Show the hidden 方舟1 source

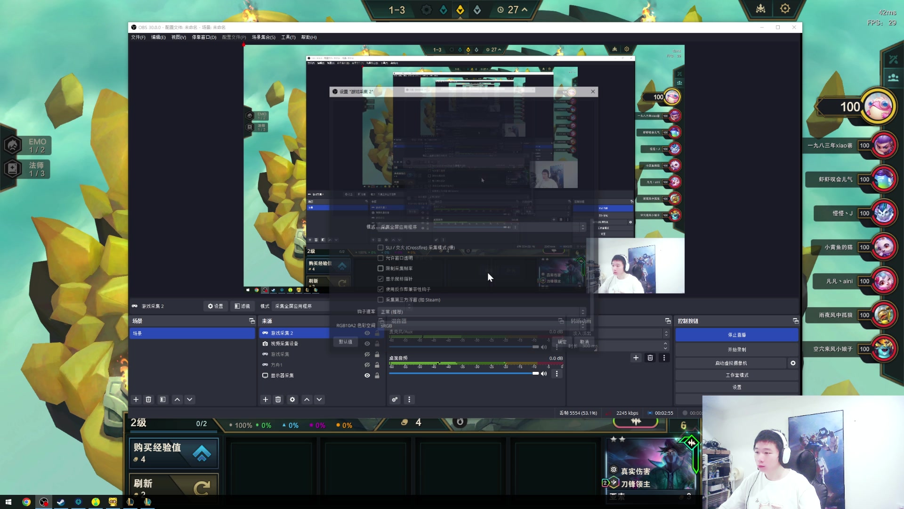coord(367,365)
